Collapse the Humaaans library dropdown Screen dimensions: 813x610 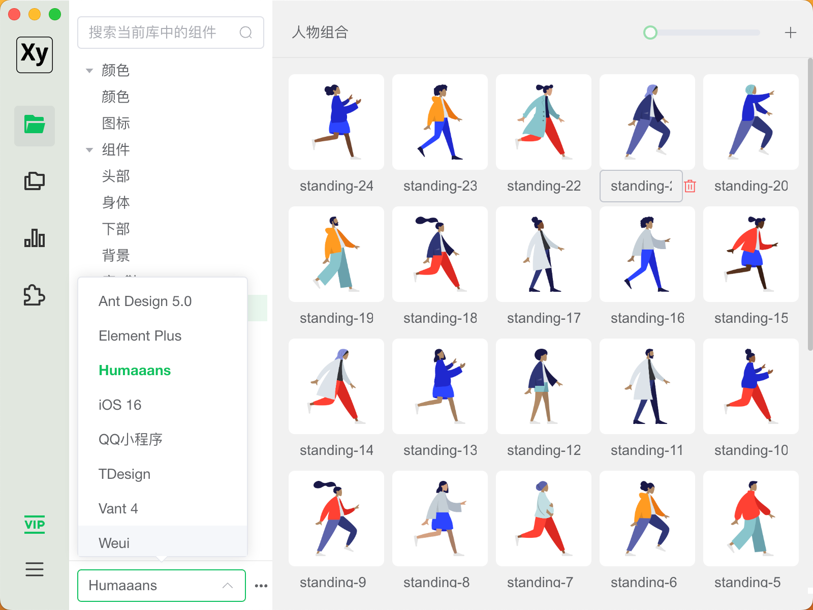[x=228, y=585]
